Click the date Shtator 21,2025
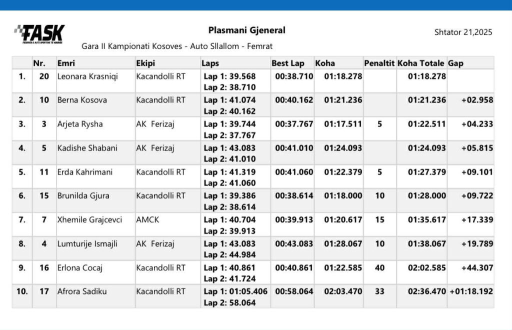 463,32
